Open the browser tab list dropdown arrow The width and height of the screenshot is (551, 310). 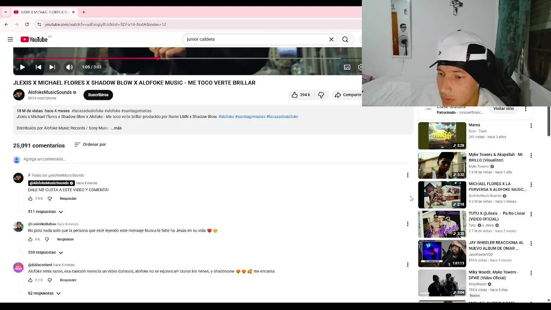point(5,12)
